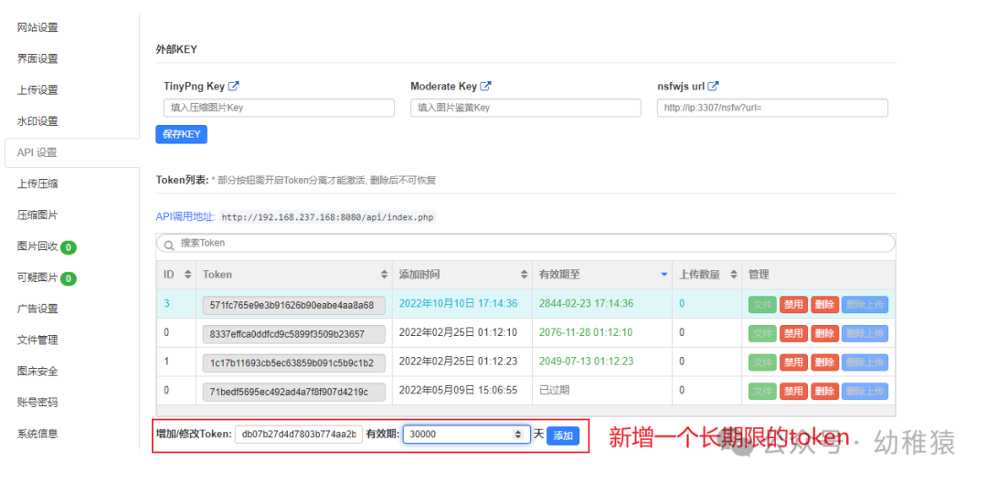The image size is (987, 482).
Task: Click the 有效期 days field showing 30000
Action: (466, 435)
